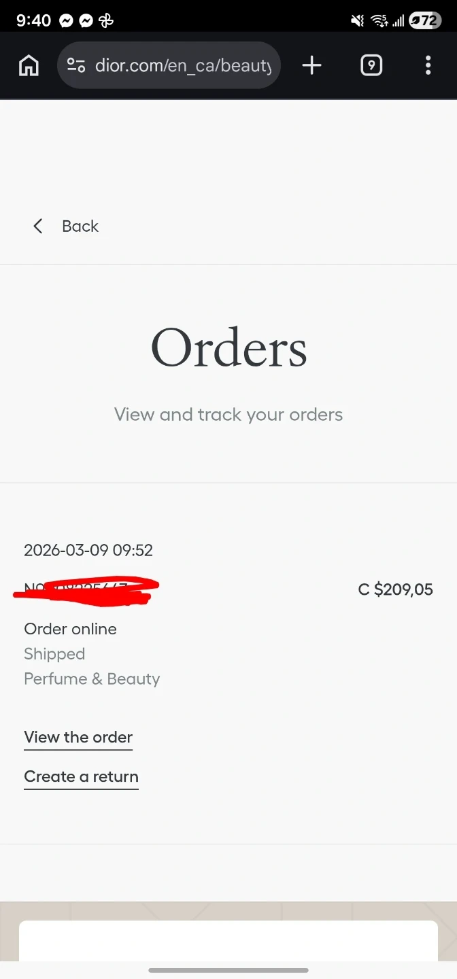Open the Chrome three-dot menu

coord(428,65)
